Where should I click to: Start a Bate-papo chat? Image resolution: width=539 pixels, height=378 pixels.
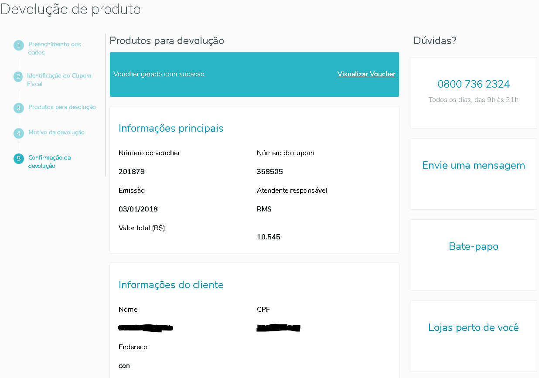[x=473, y=247]
